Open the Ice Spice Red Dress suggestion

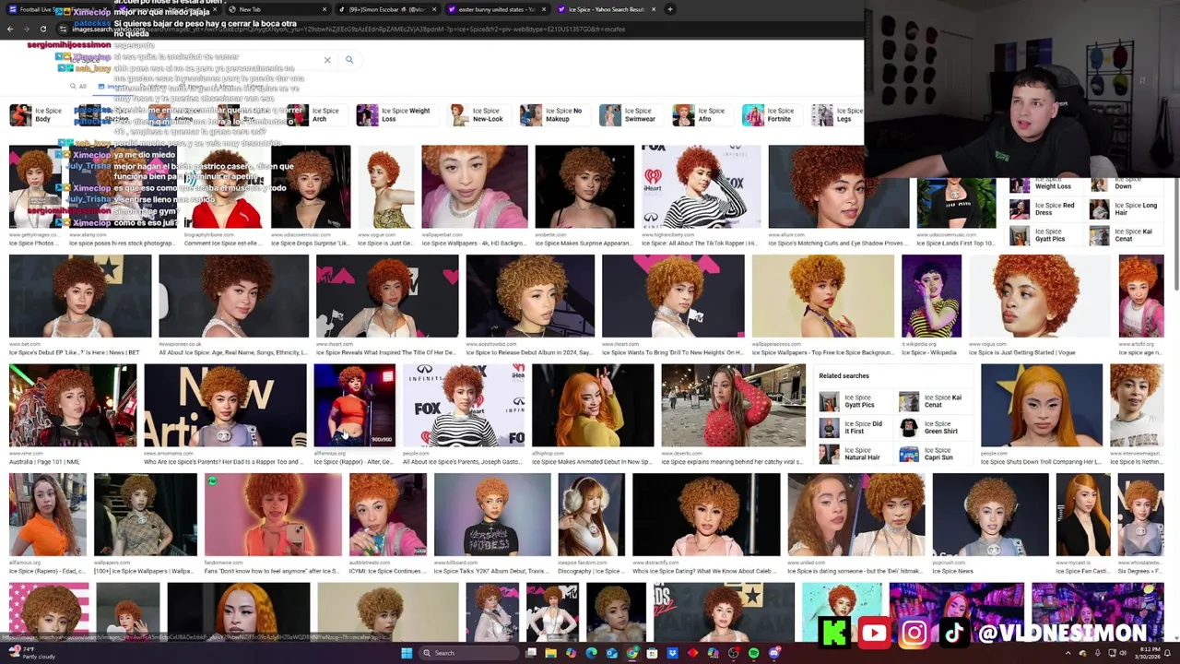[x=1043, y=210]
